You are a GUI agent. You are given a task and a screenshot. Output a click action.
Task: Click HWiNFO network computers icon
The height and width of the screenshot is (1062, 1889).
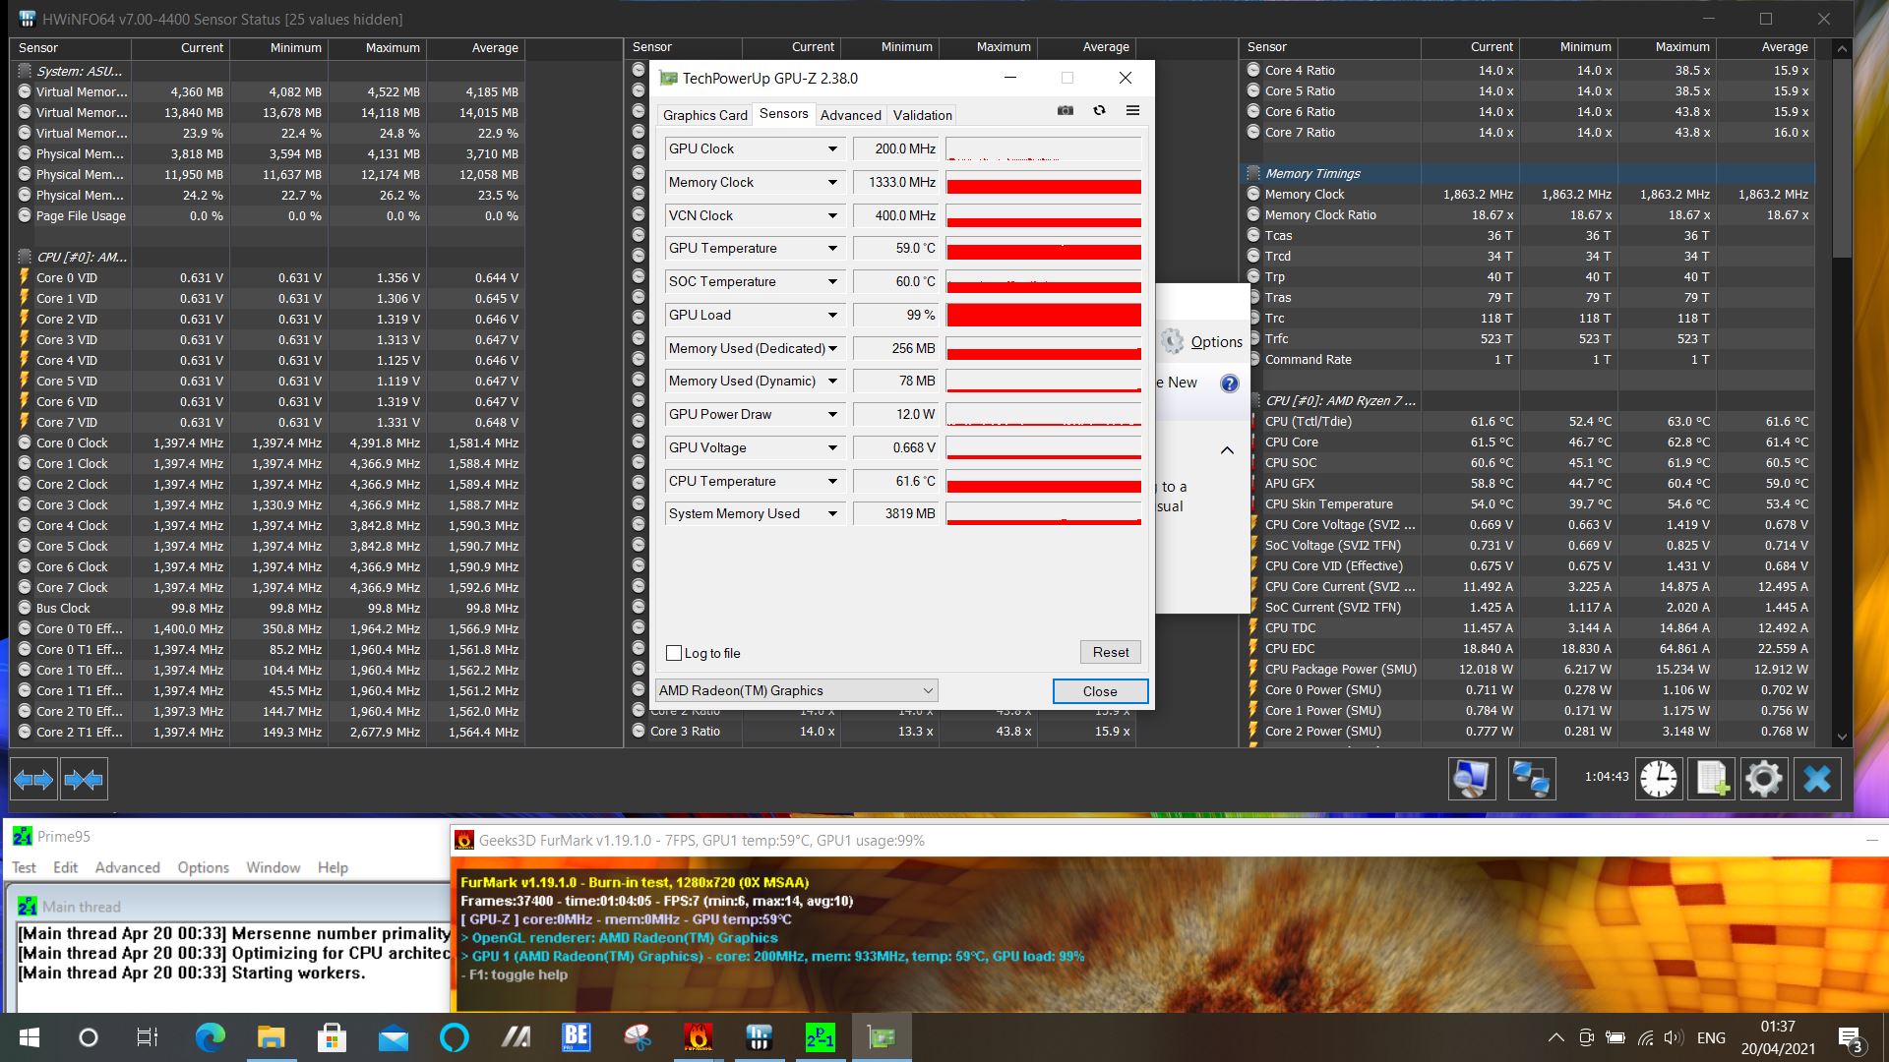(x=1532, y=779)
